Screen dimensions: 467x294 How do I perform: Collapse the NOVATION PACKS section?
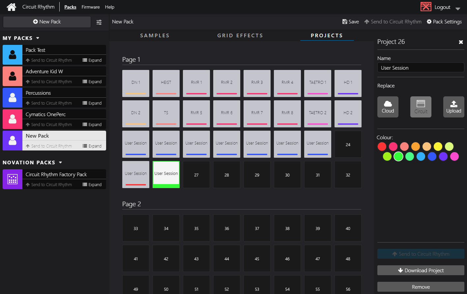[60, 162]
